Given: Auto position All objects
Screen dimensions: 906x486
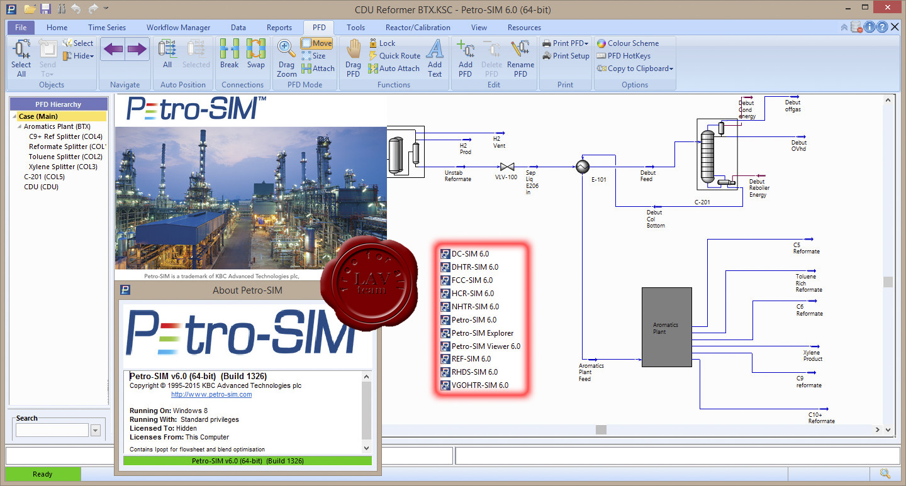Looking at the screenshot, I should pyautogui.click(x=167, y=53).
